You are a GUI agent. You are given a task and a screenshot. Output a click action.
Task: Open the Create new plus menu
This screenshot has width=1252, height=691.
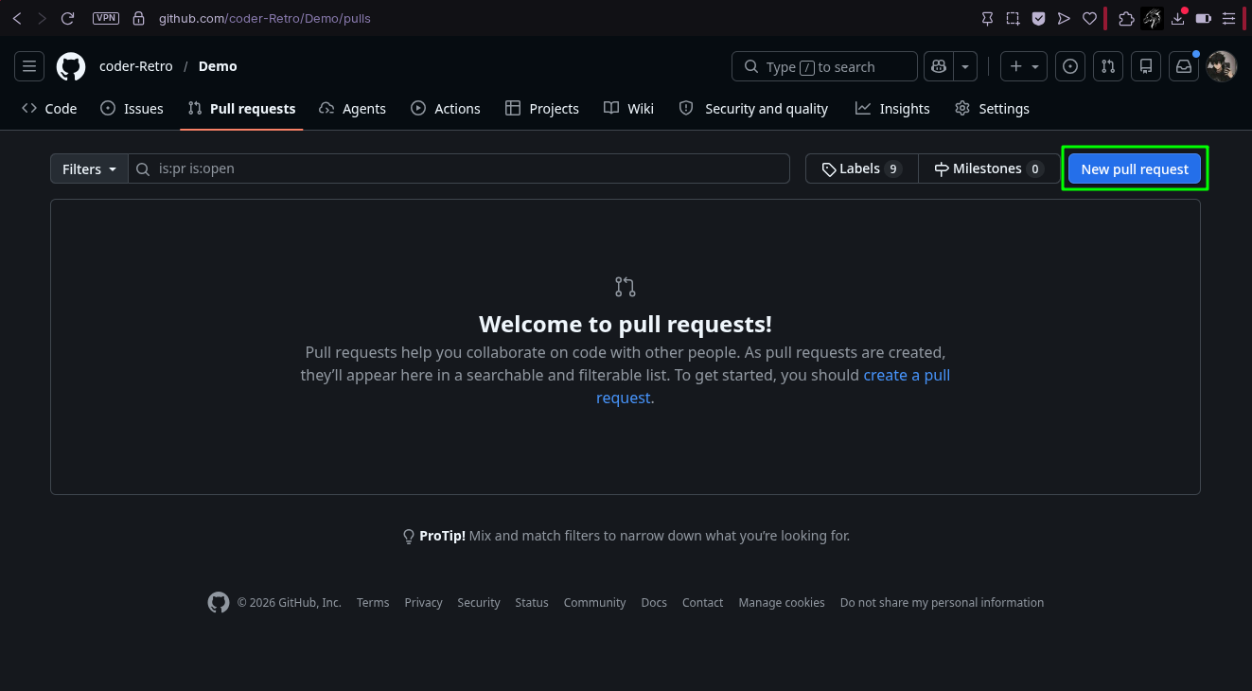(1024, 66)
